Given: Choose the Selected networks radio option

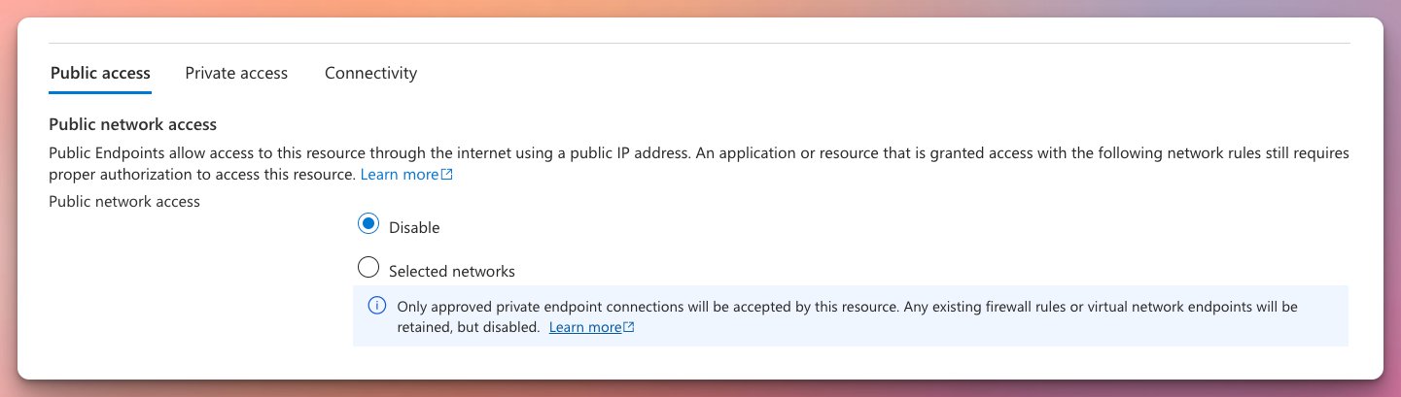Looking at the screenshot, I should pos(368,267).
